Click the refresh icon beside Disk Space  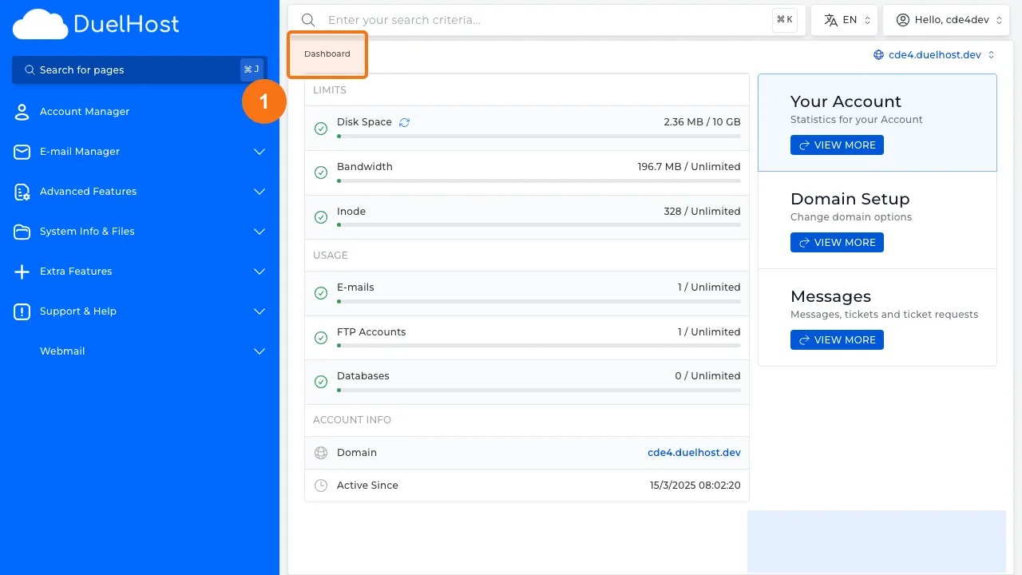point(404,121)
